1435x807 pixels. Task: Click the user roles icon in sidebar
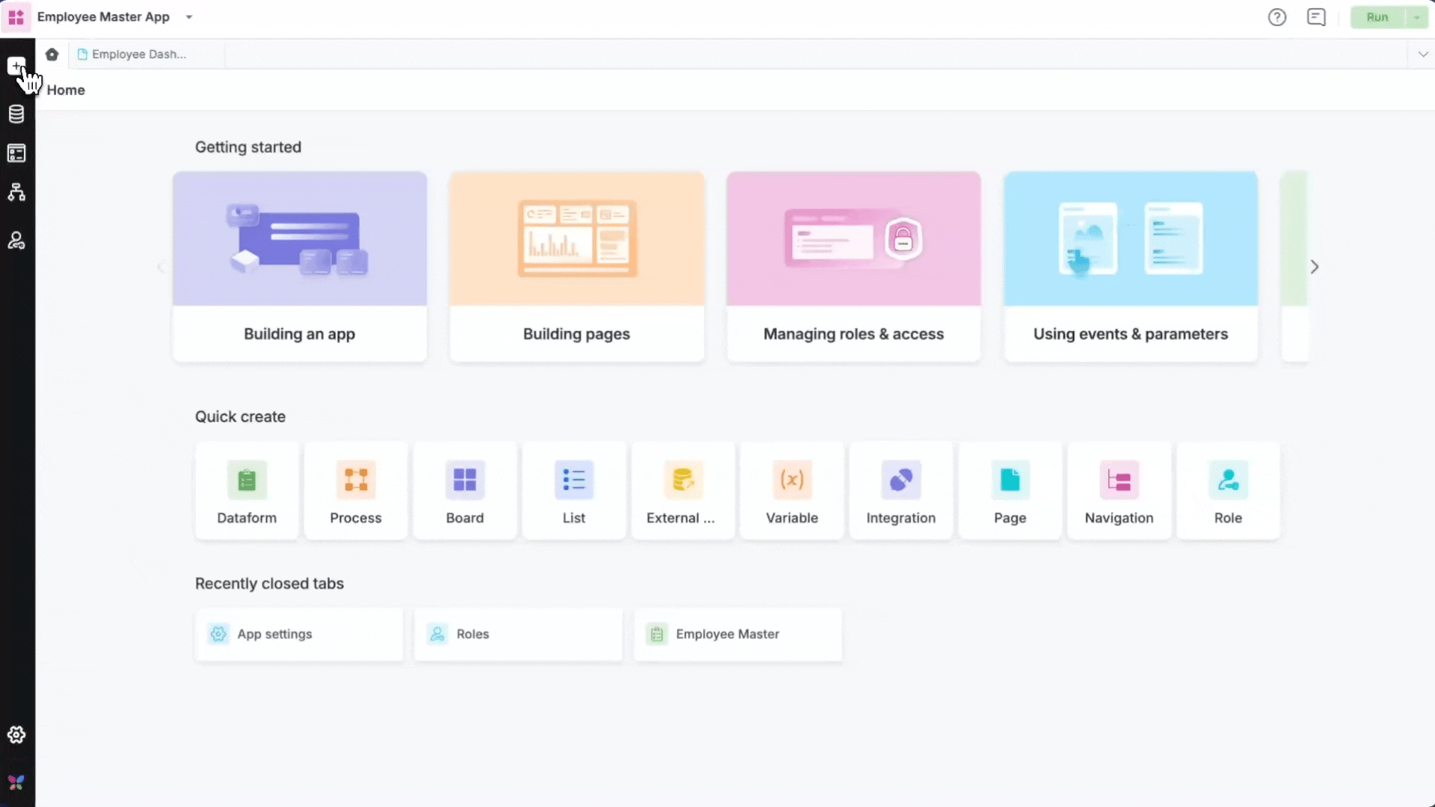point(16,240)
